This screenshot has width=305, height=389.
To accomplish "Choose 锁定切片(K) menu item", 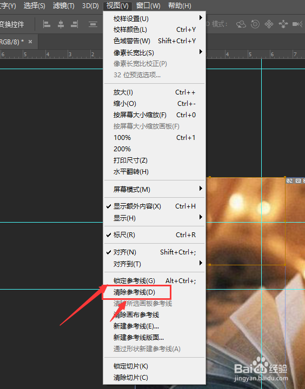I will pyautogui.click(x=154, y=366).
